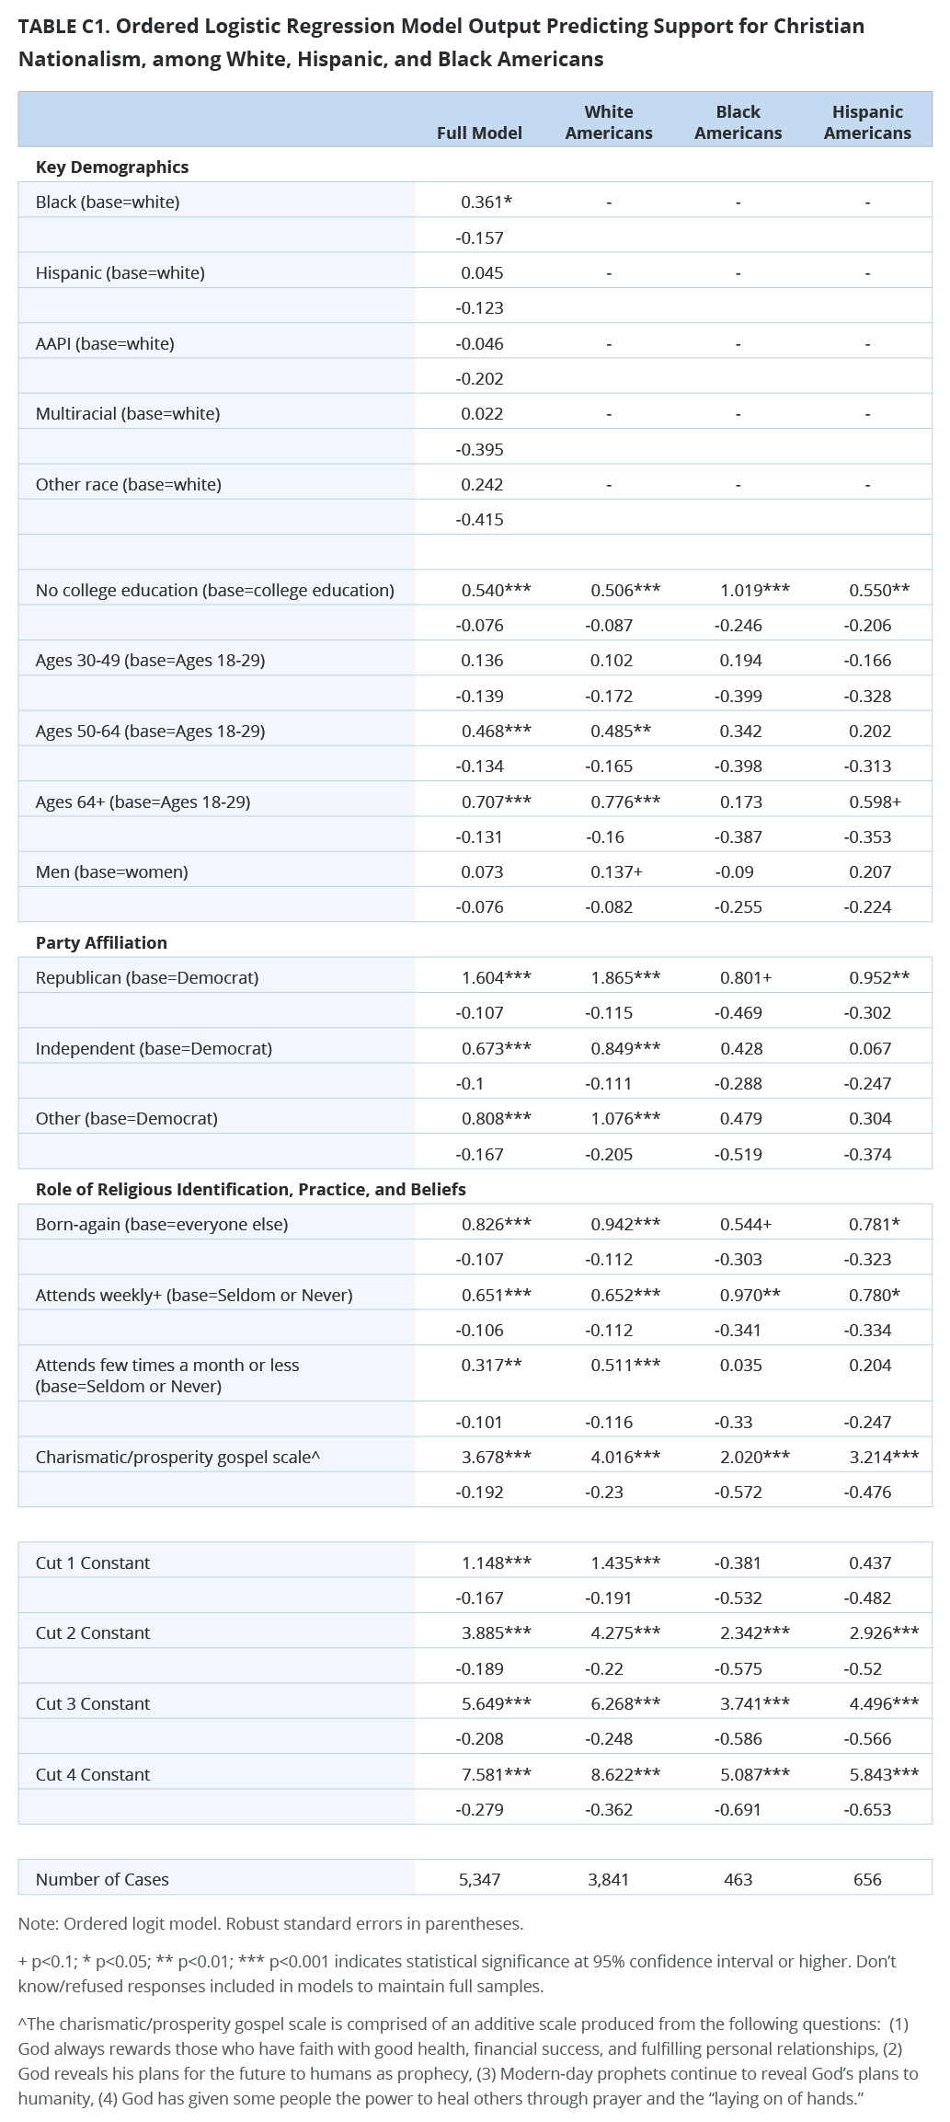The image size is (950, 2122).
Task: Click the Black (base=white) row label
Action: [108, 202]
